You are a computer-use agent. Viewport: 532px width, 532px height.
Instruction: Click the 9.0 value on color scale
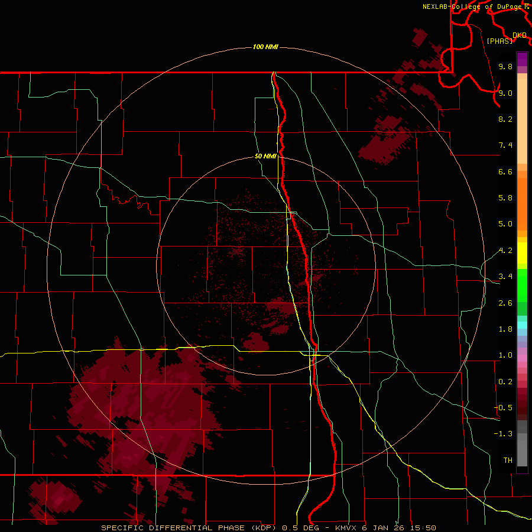click(x=505, y=93)
